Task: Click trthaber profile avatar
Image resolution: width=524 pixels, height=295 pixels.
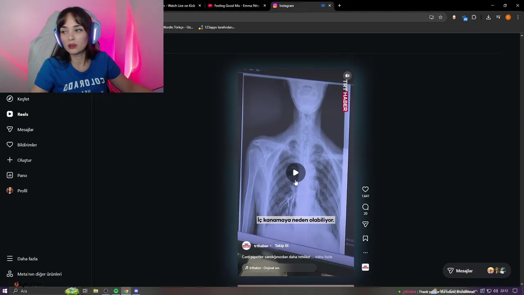Action: [x=246, y=245]
